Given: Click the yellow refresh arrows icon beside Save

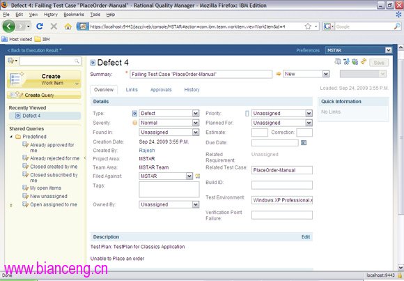Looking at the screenshot, I should tap(364, 61).
